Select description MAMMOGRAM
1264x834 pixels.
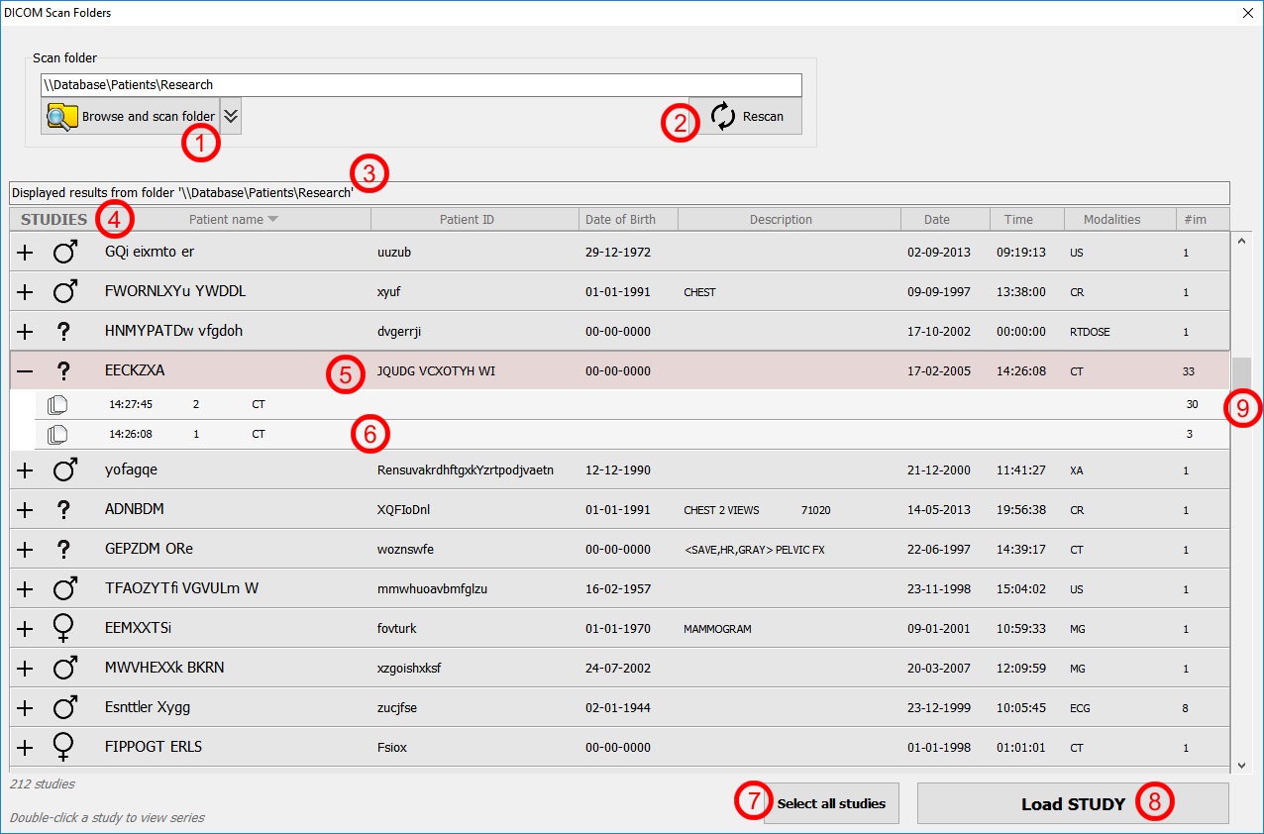pos(718,629)
